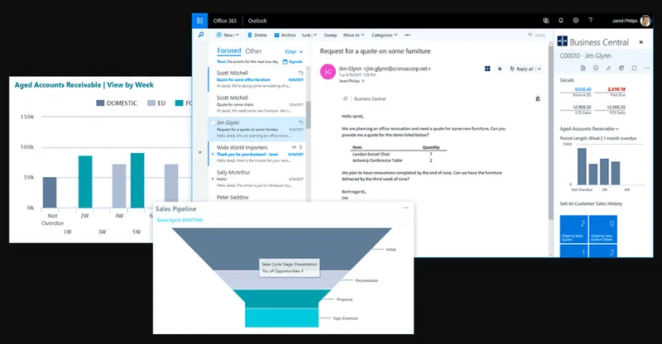This screenshot has width=662, height=344.
Task: Click the Ongoing Sales Quotes tile
Action: click(x=573, y=229)
